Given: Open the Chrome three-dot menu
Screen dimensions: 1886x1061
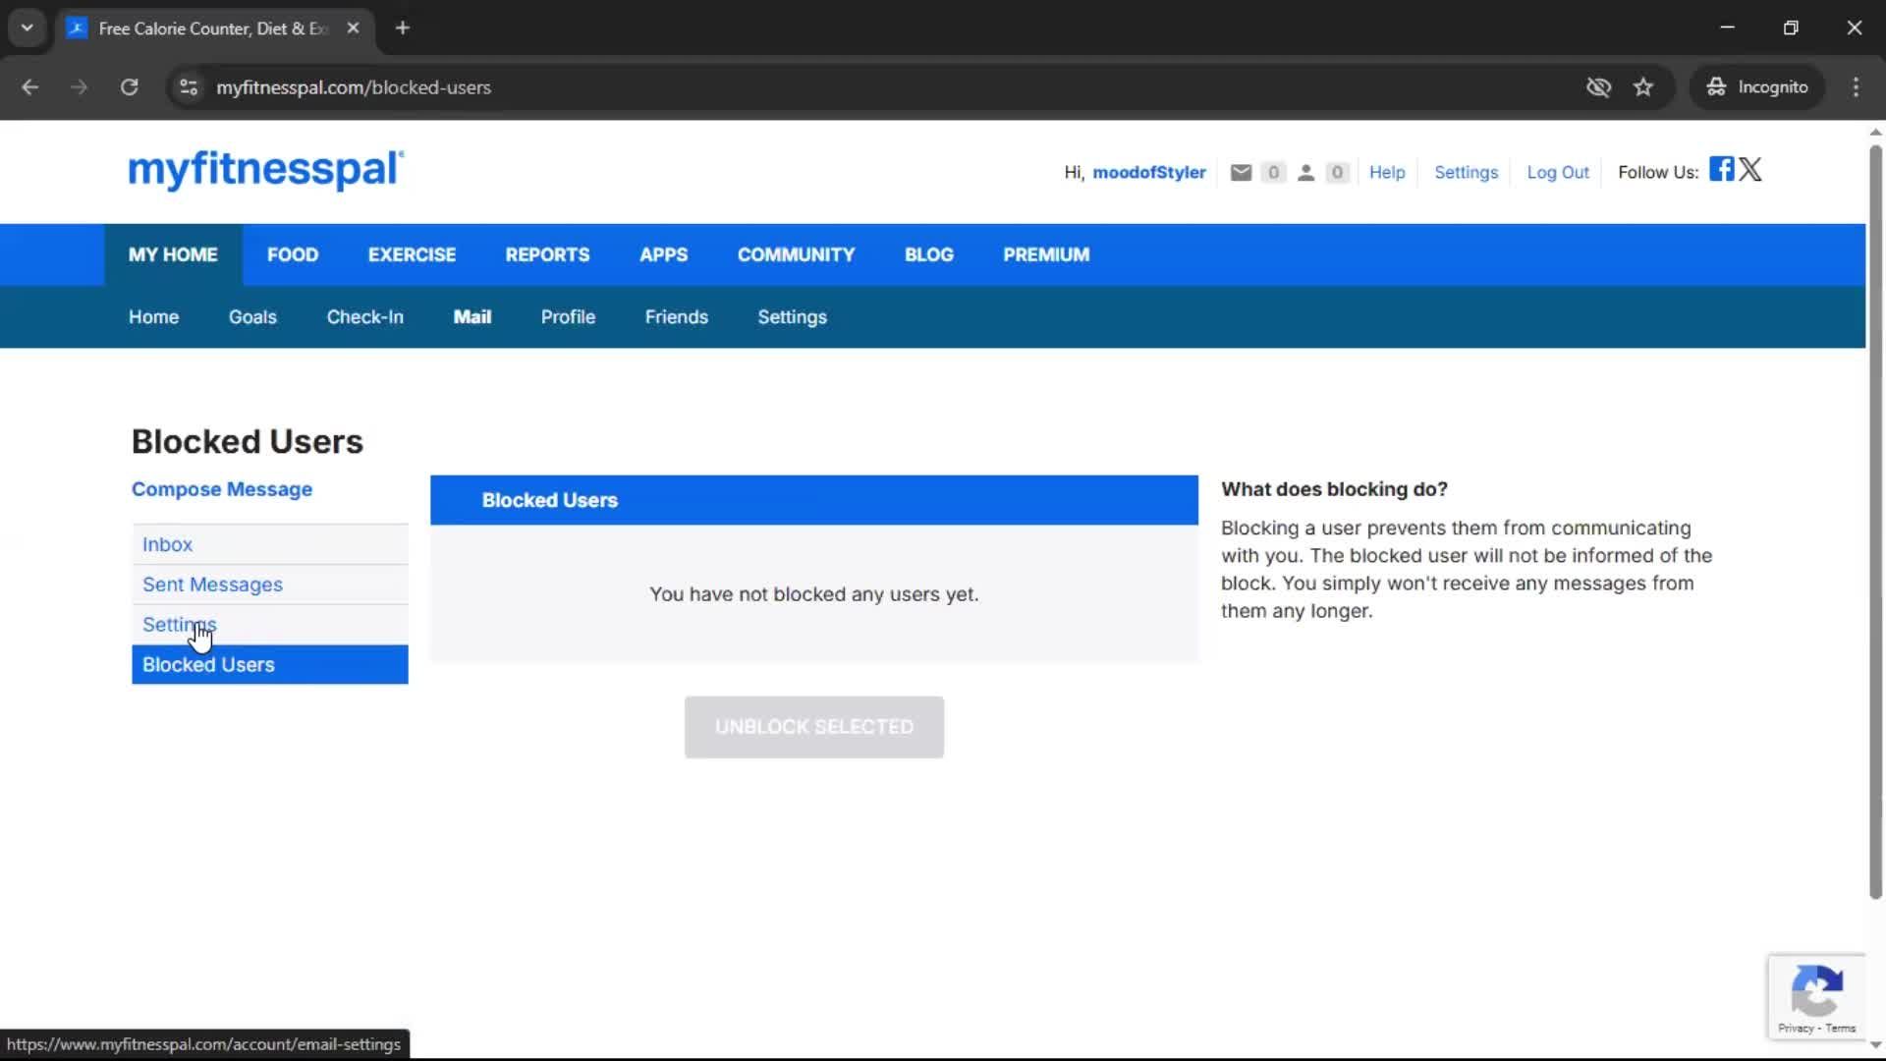Looking at the screenshot, I should pos(1856,87).
